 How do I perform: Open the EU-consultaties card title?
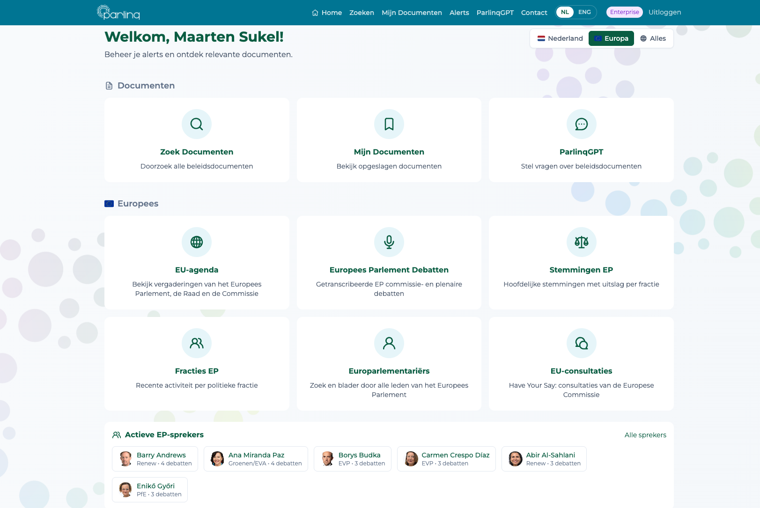(581, 371)
